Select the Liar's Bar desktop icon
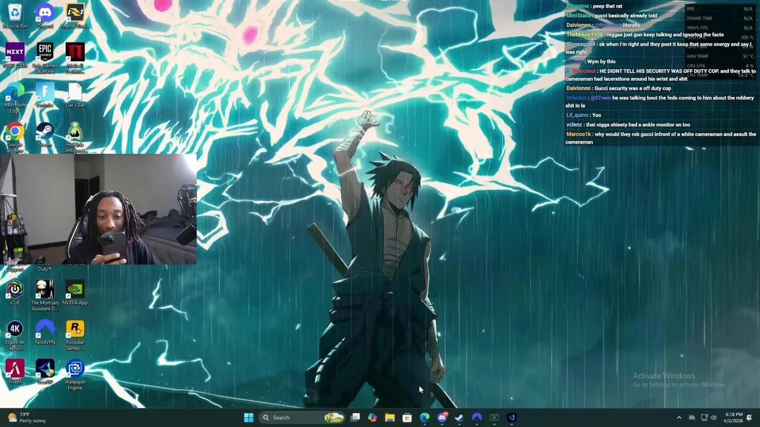The height and width of the screenshot is (427, 760). (75, 95)
